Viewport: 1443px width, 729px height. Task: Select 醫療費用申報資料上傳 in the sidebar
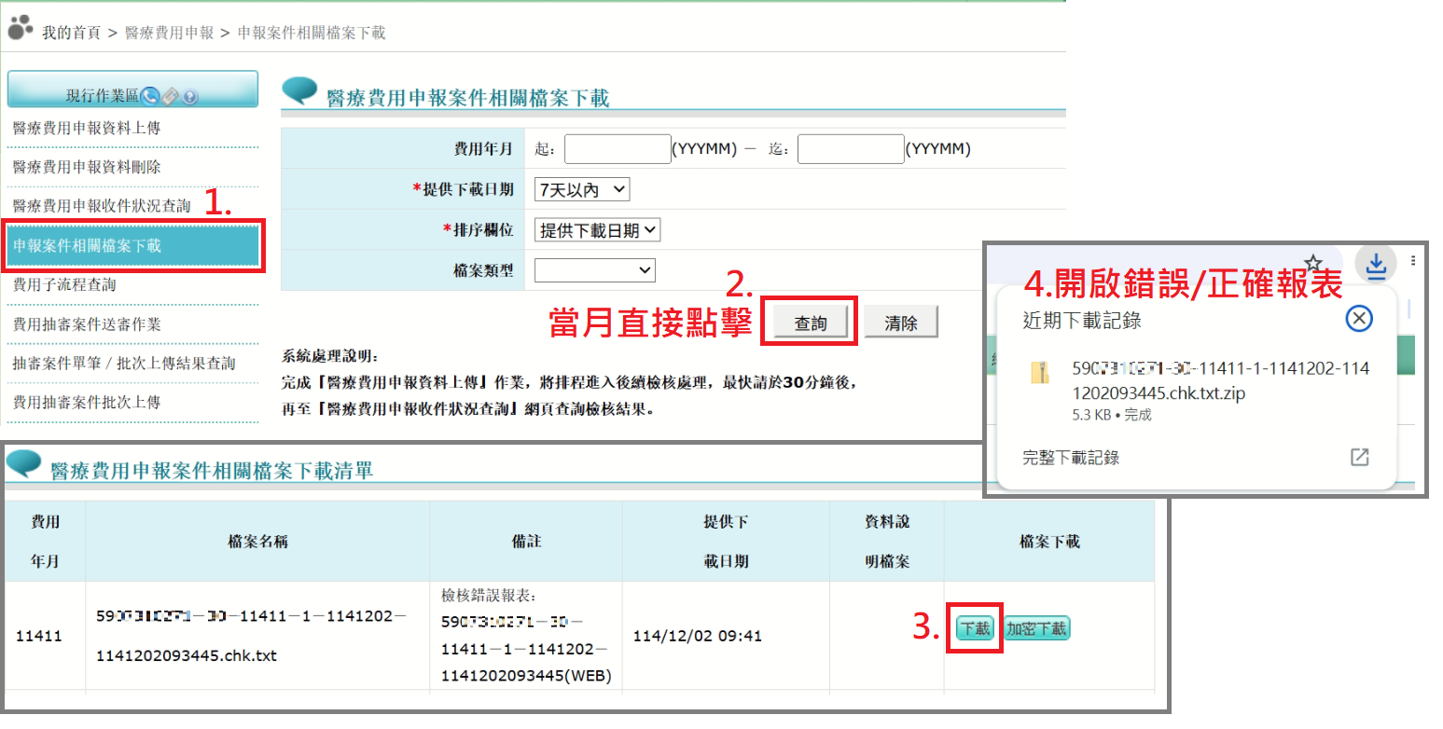coord(87,128)
